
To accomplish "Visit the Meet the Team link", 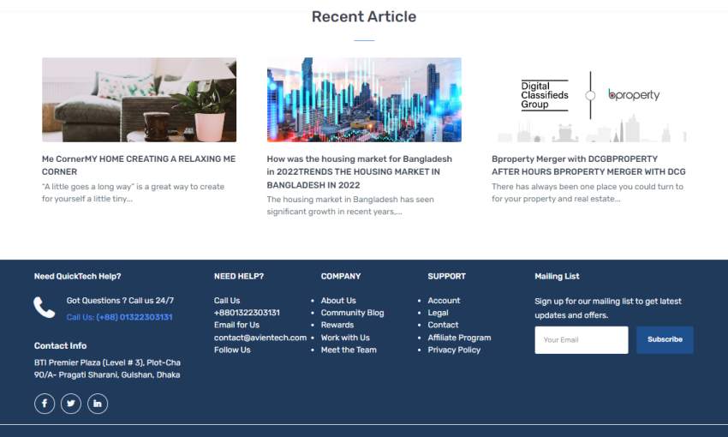I will click(349, 350).
